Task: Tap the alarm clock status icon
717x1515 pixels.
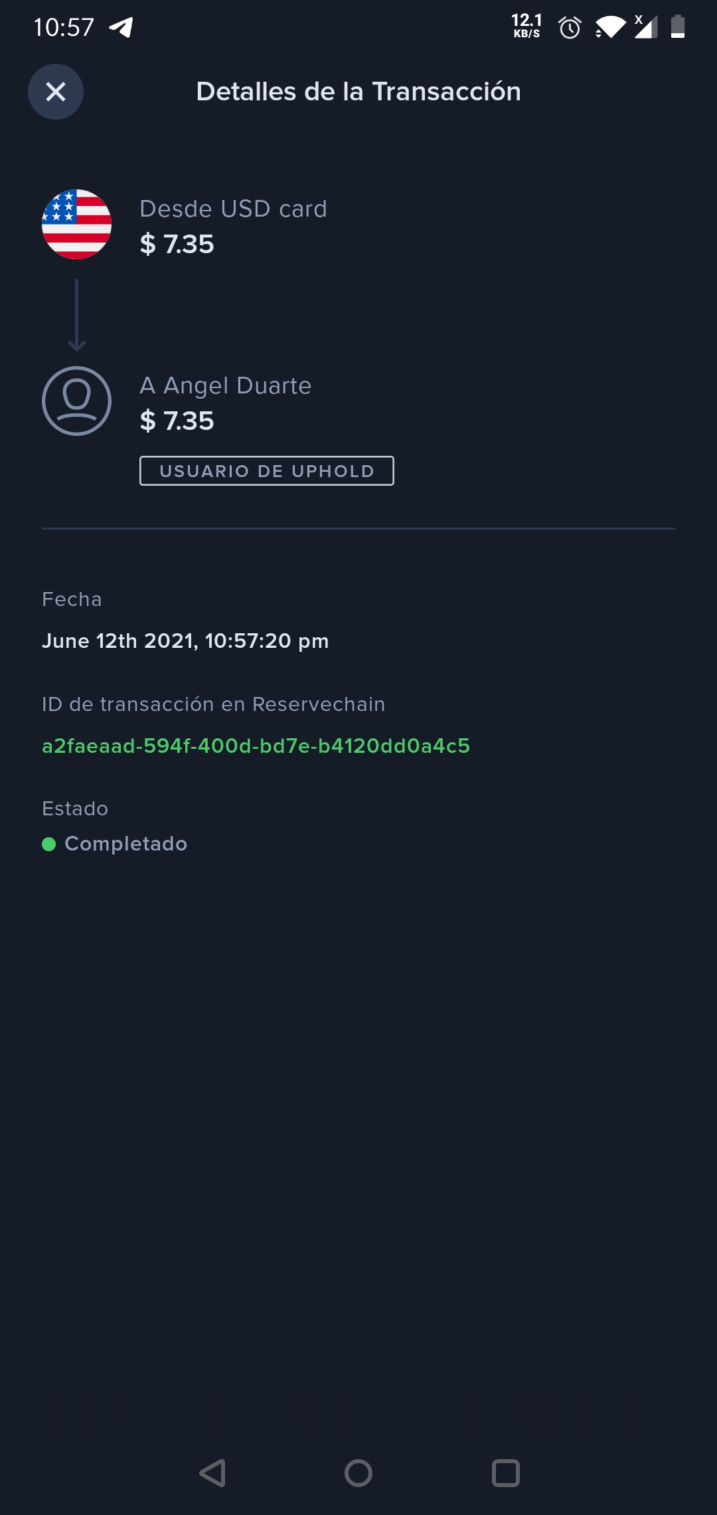Action: click(x=570, y=27)
